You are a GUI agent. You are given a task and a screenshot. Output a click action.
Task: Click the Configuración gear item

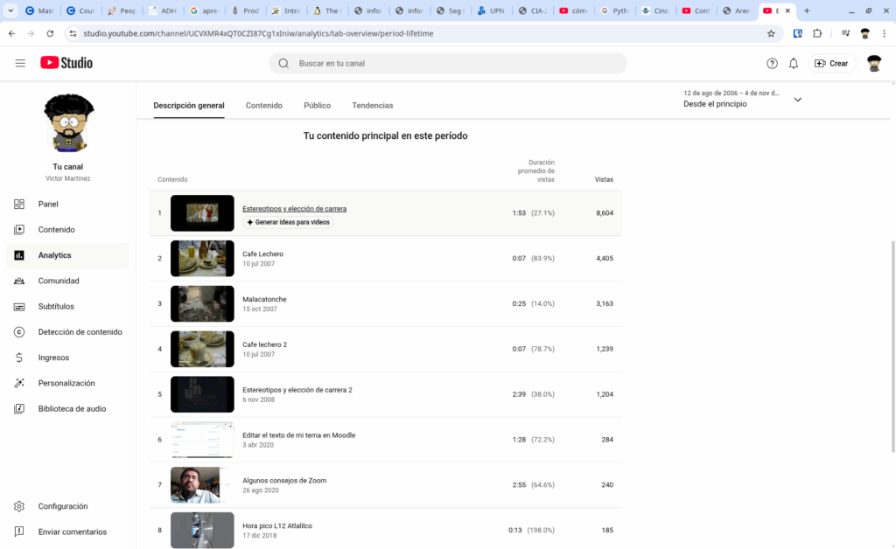click(62, 506)
